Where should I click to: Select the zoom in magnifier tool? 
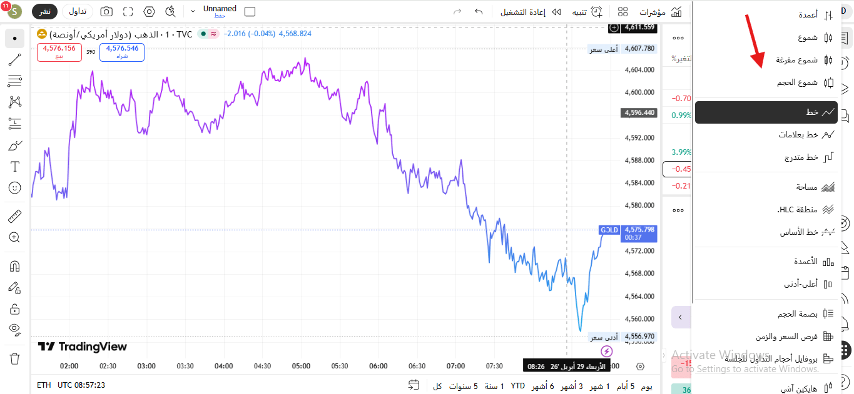15,237
